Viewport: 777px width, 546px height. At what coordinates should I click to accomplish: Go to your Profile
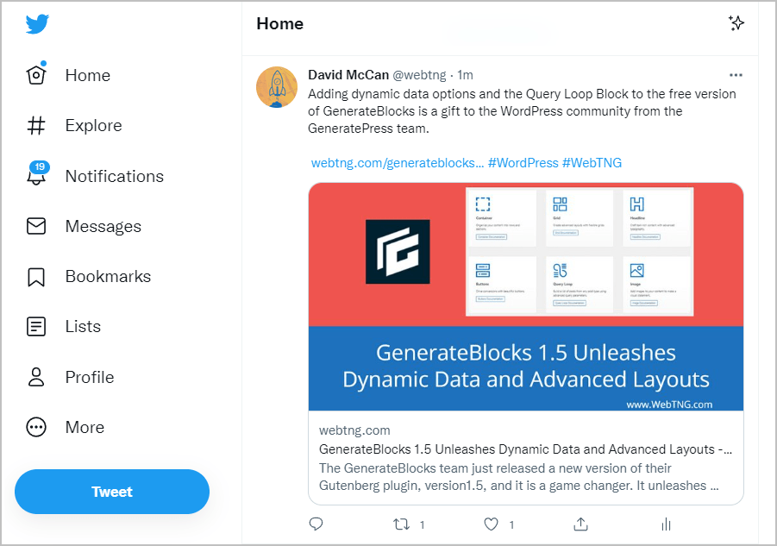pyautogui.click(x=89, y=377)
